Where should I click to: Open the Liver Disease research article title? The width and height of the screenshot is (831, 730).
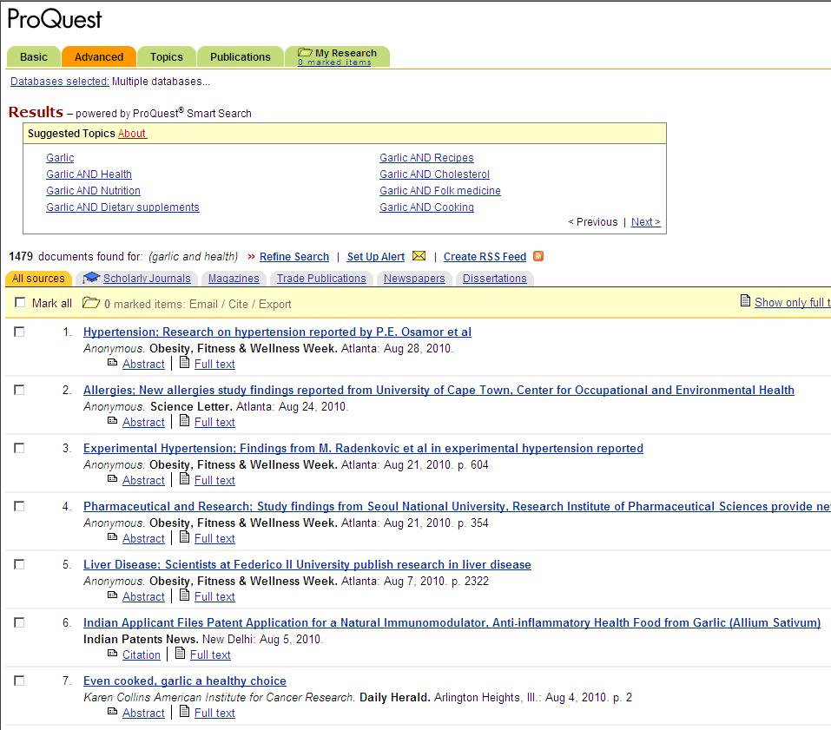pos(307,565)
